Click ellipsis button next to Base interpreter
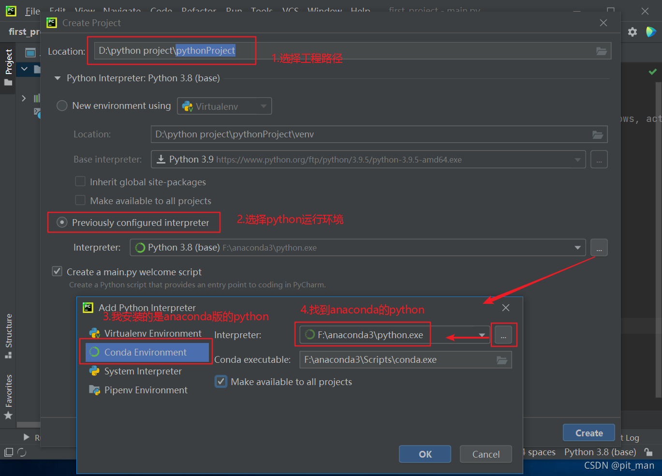 click(599, 160)
